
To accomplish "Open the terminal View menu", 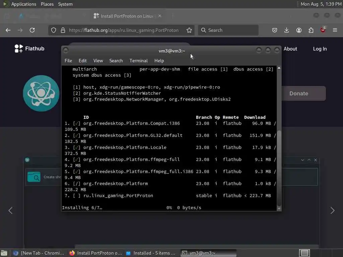I will click(98, 61).
